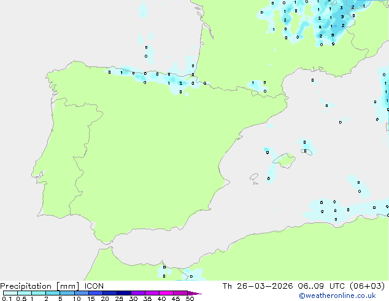Pick the 45–50 mm legend color swatch

[x=180, y=293]
